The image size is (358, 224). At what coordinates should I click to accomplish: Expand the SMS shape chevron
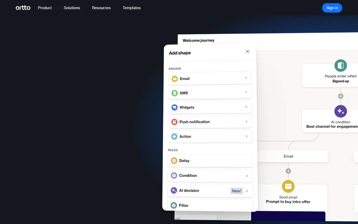[x=246, y=92]
